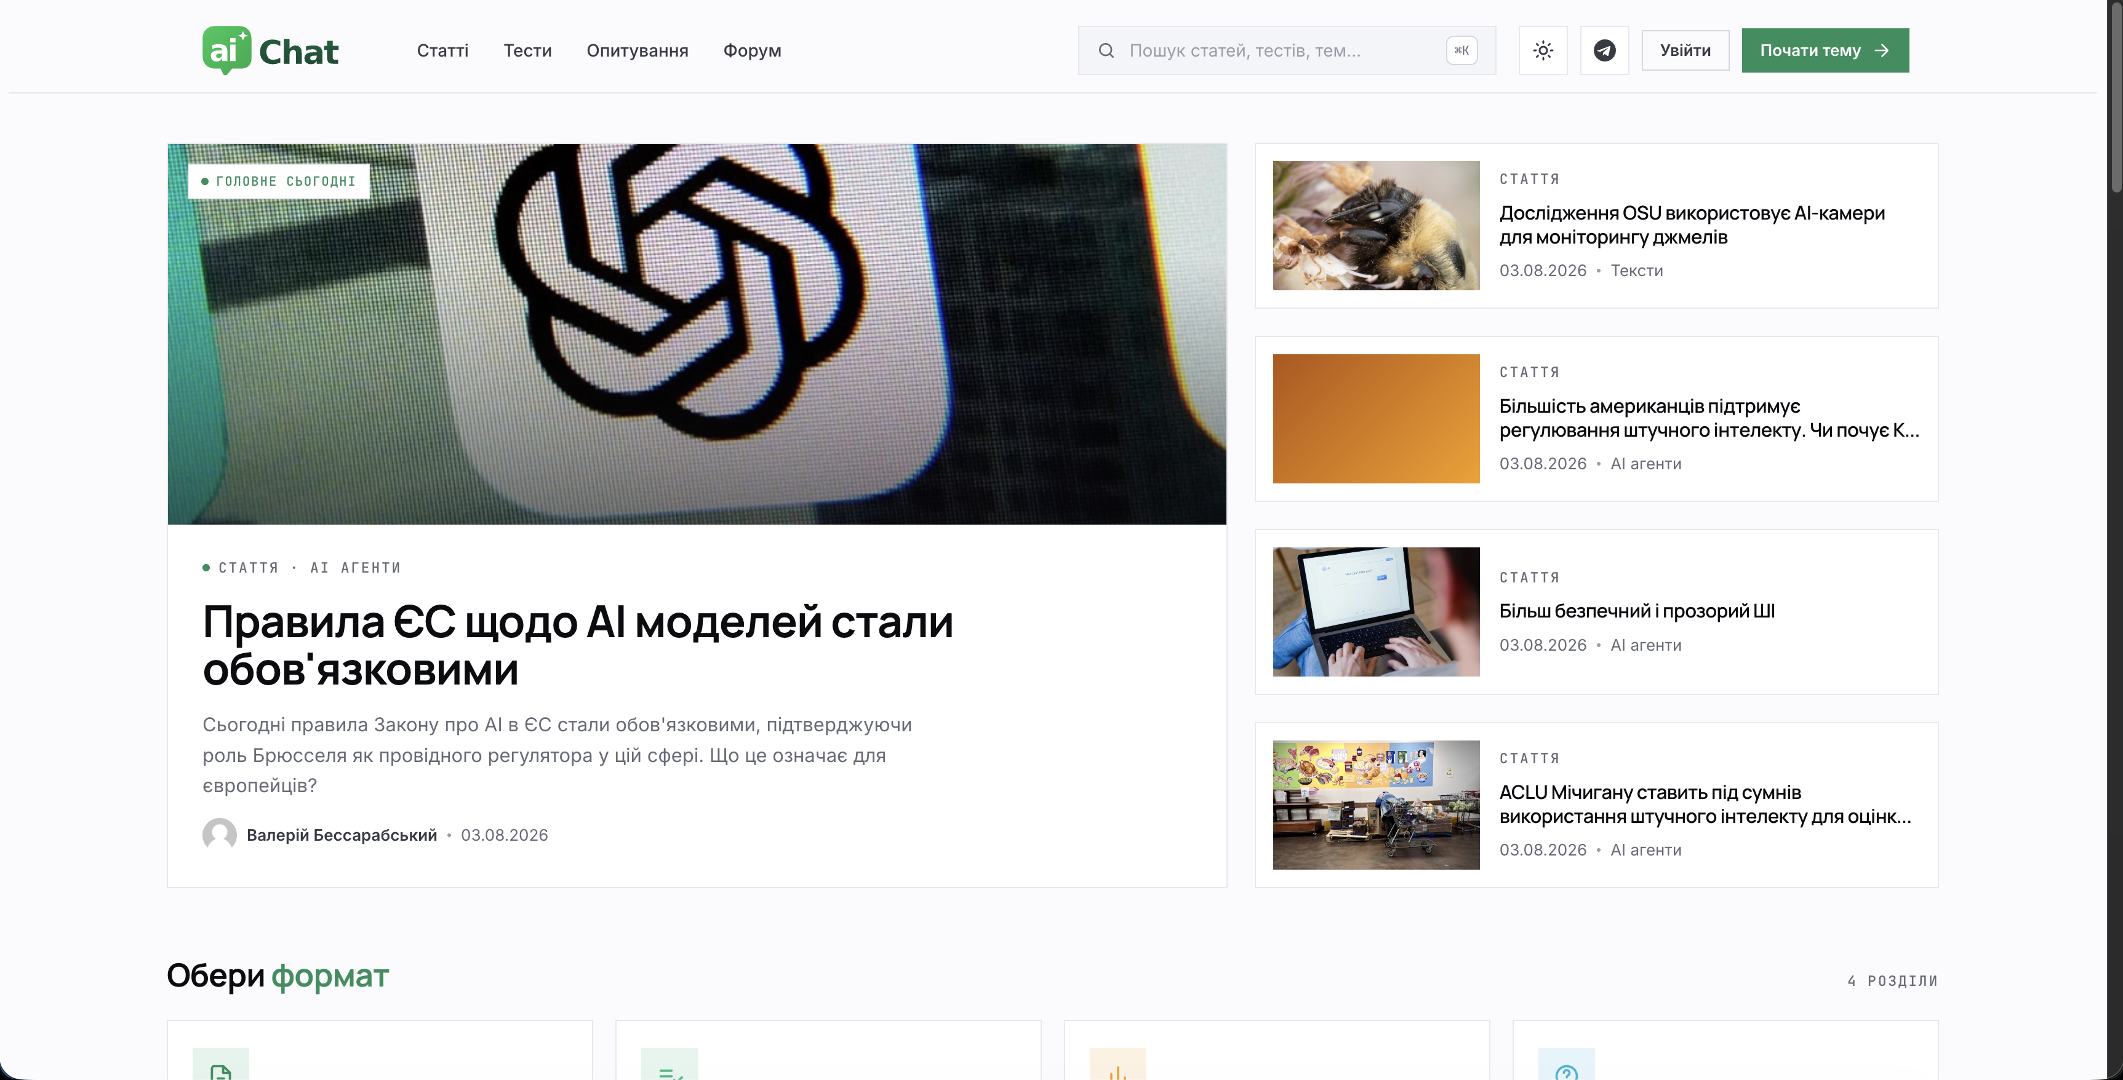Open the document icon format card

click(379, 1050)
